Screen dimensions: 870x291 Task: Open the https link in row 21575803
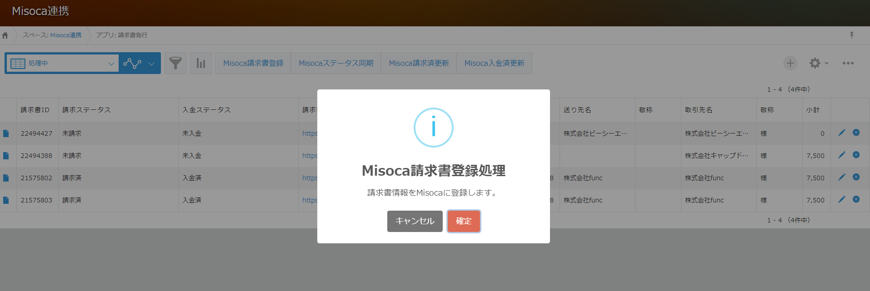click(x=310, y=200)
